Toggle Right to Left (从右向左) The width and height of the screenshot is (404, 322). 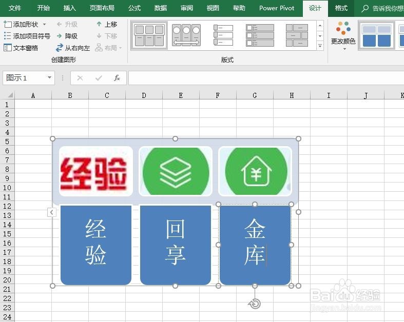(x=73, y=48)
